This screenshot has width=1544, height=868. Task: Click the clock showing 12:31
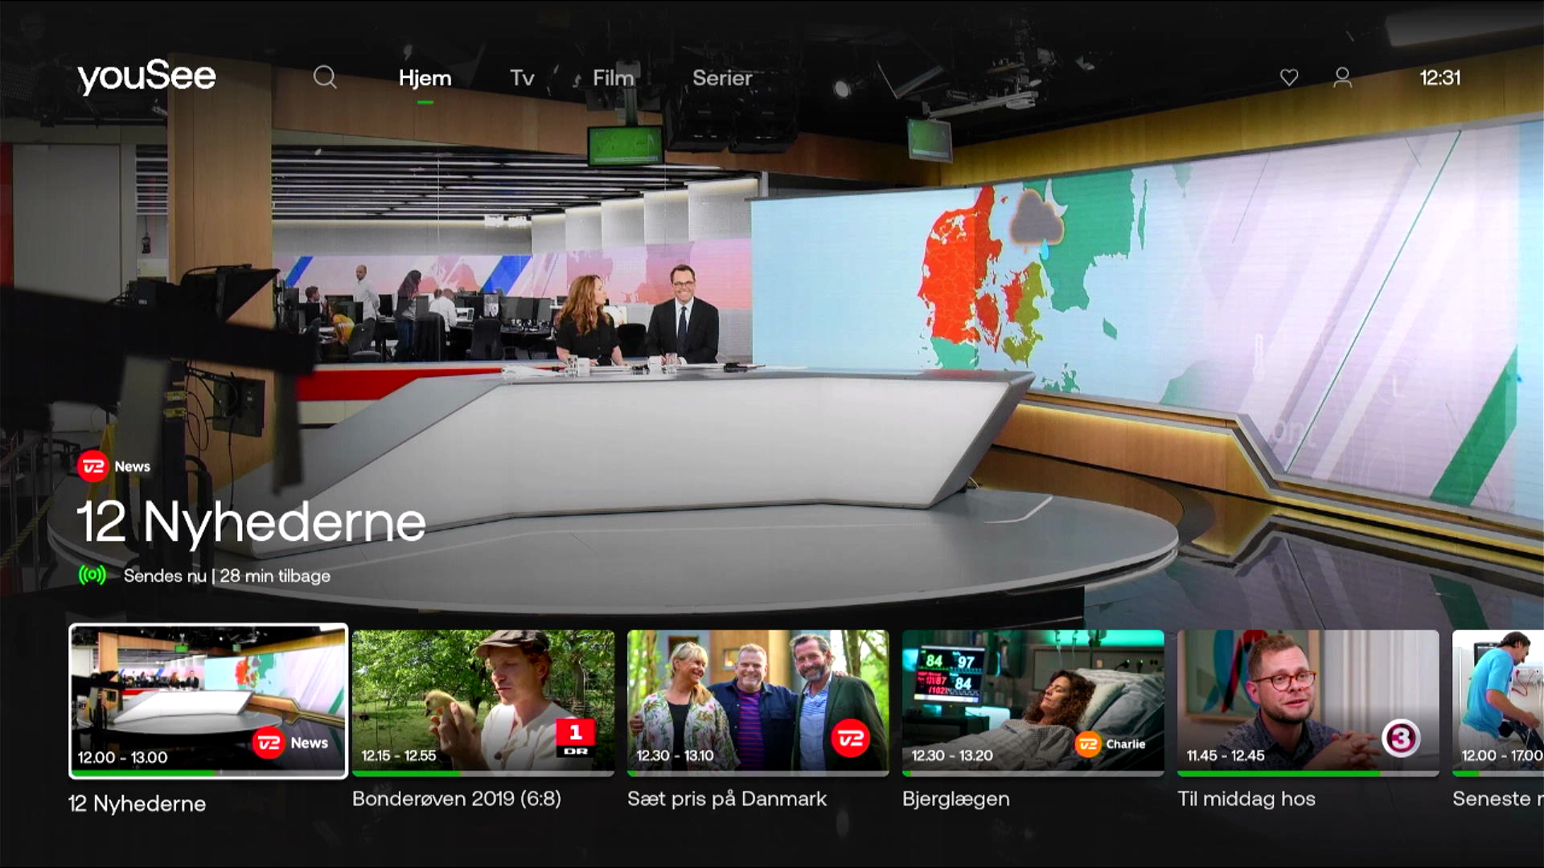tap(1439, 78)
